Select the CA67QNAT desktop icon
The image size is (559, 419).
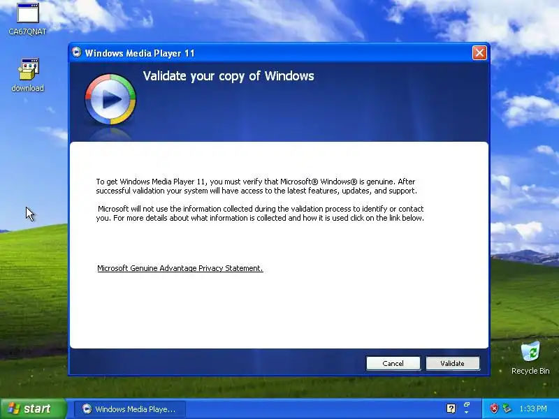(x=27, y=19)
